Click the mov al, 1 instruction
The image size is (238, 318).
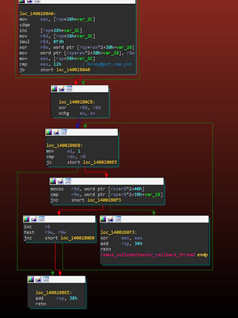63,151
